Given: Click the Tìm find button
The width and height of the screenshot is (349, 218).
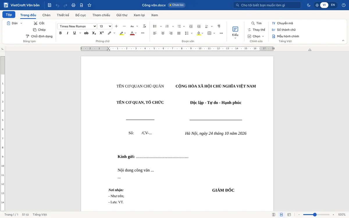Looking at the screenshot, I should pyautogui.click(x=256, y=23).
